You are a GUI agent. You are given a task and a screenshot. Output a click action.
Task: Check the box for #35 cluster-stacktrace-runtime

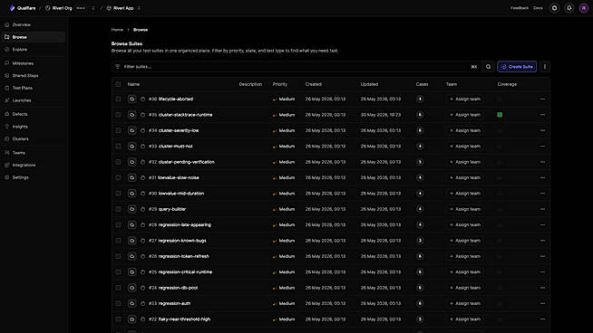[x=119, y=115]
